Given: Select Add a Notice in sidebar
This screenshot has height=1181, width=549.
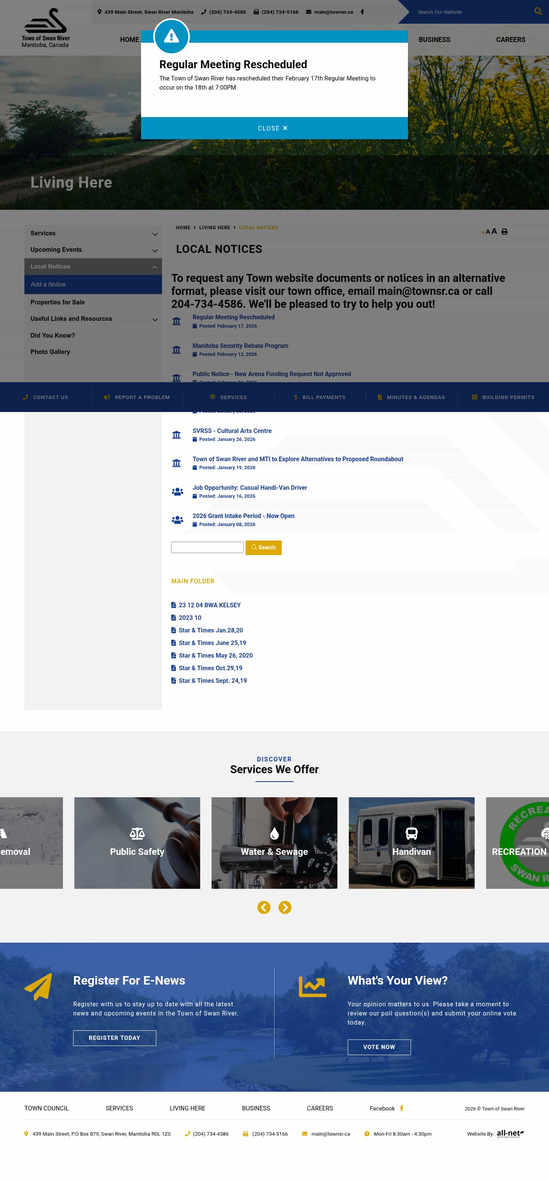Looking at the screenshot, I should [93, 284].
